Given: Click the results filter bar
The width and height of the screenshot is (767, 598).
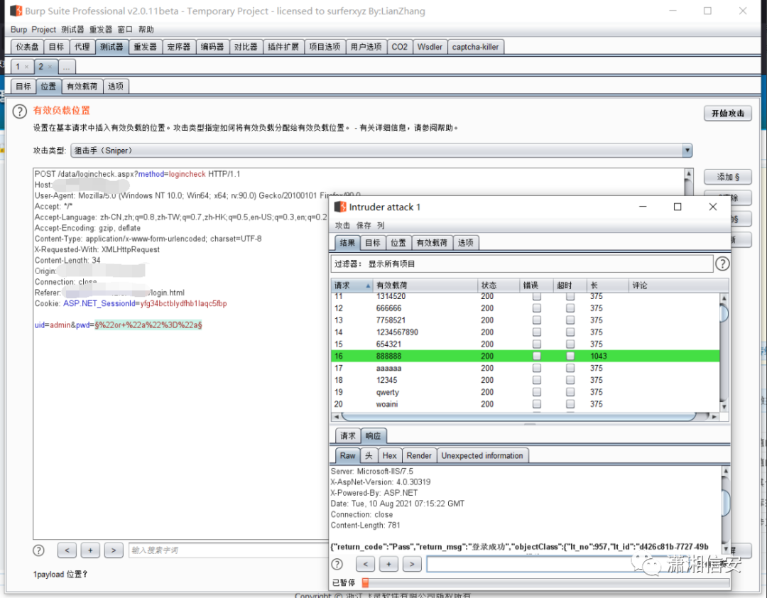Looking at the screenshot, I should tap(522, 263).
